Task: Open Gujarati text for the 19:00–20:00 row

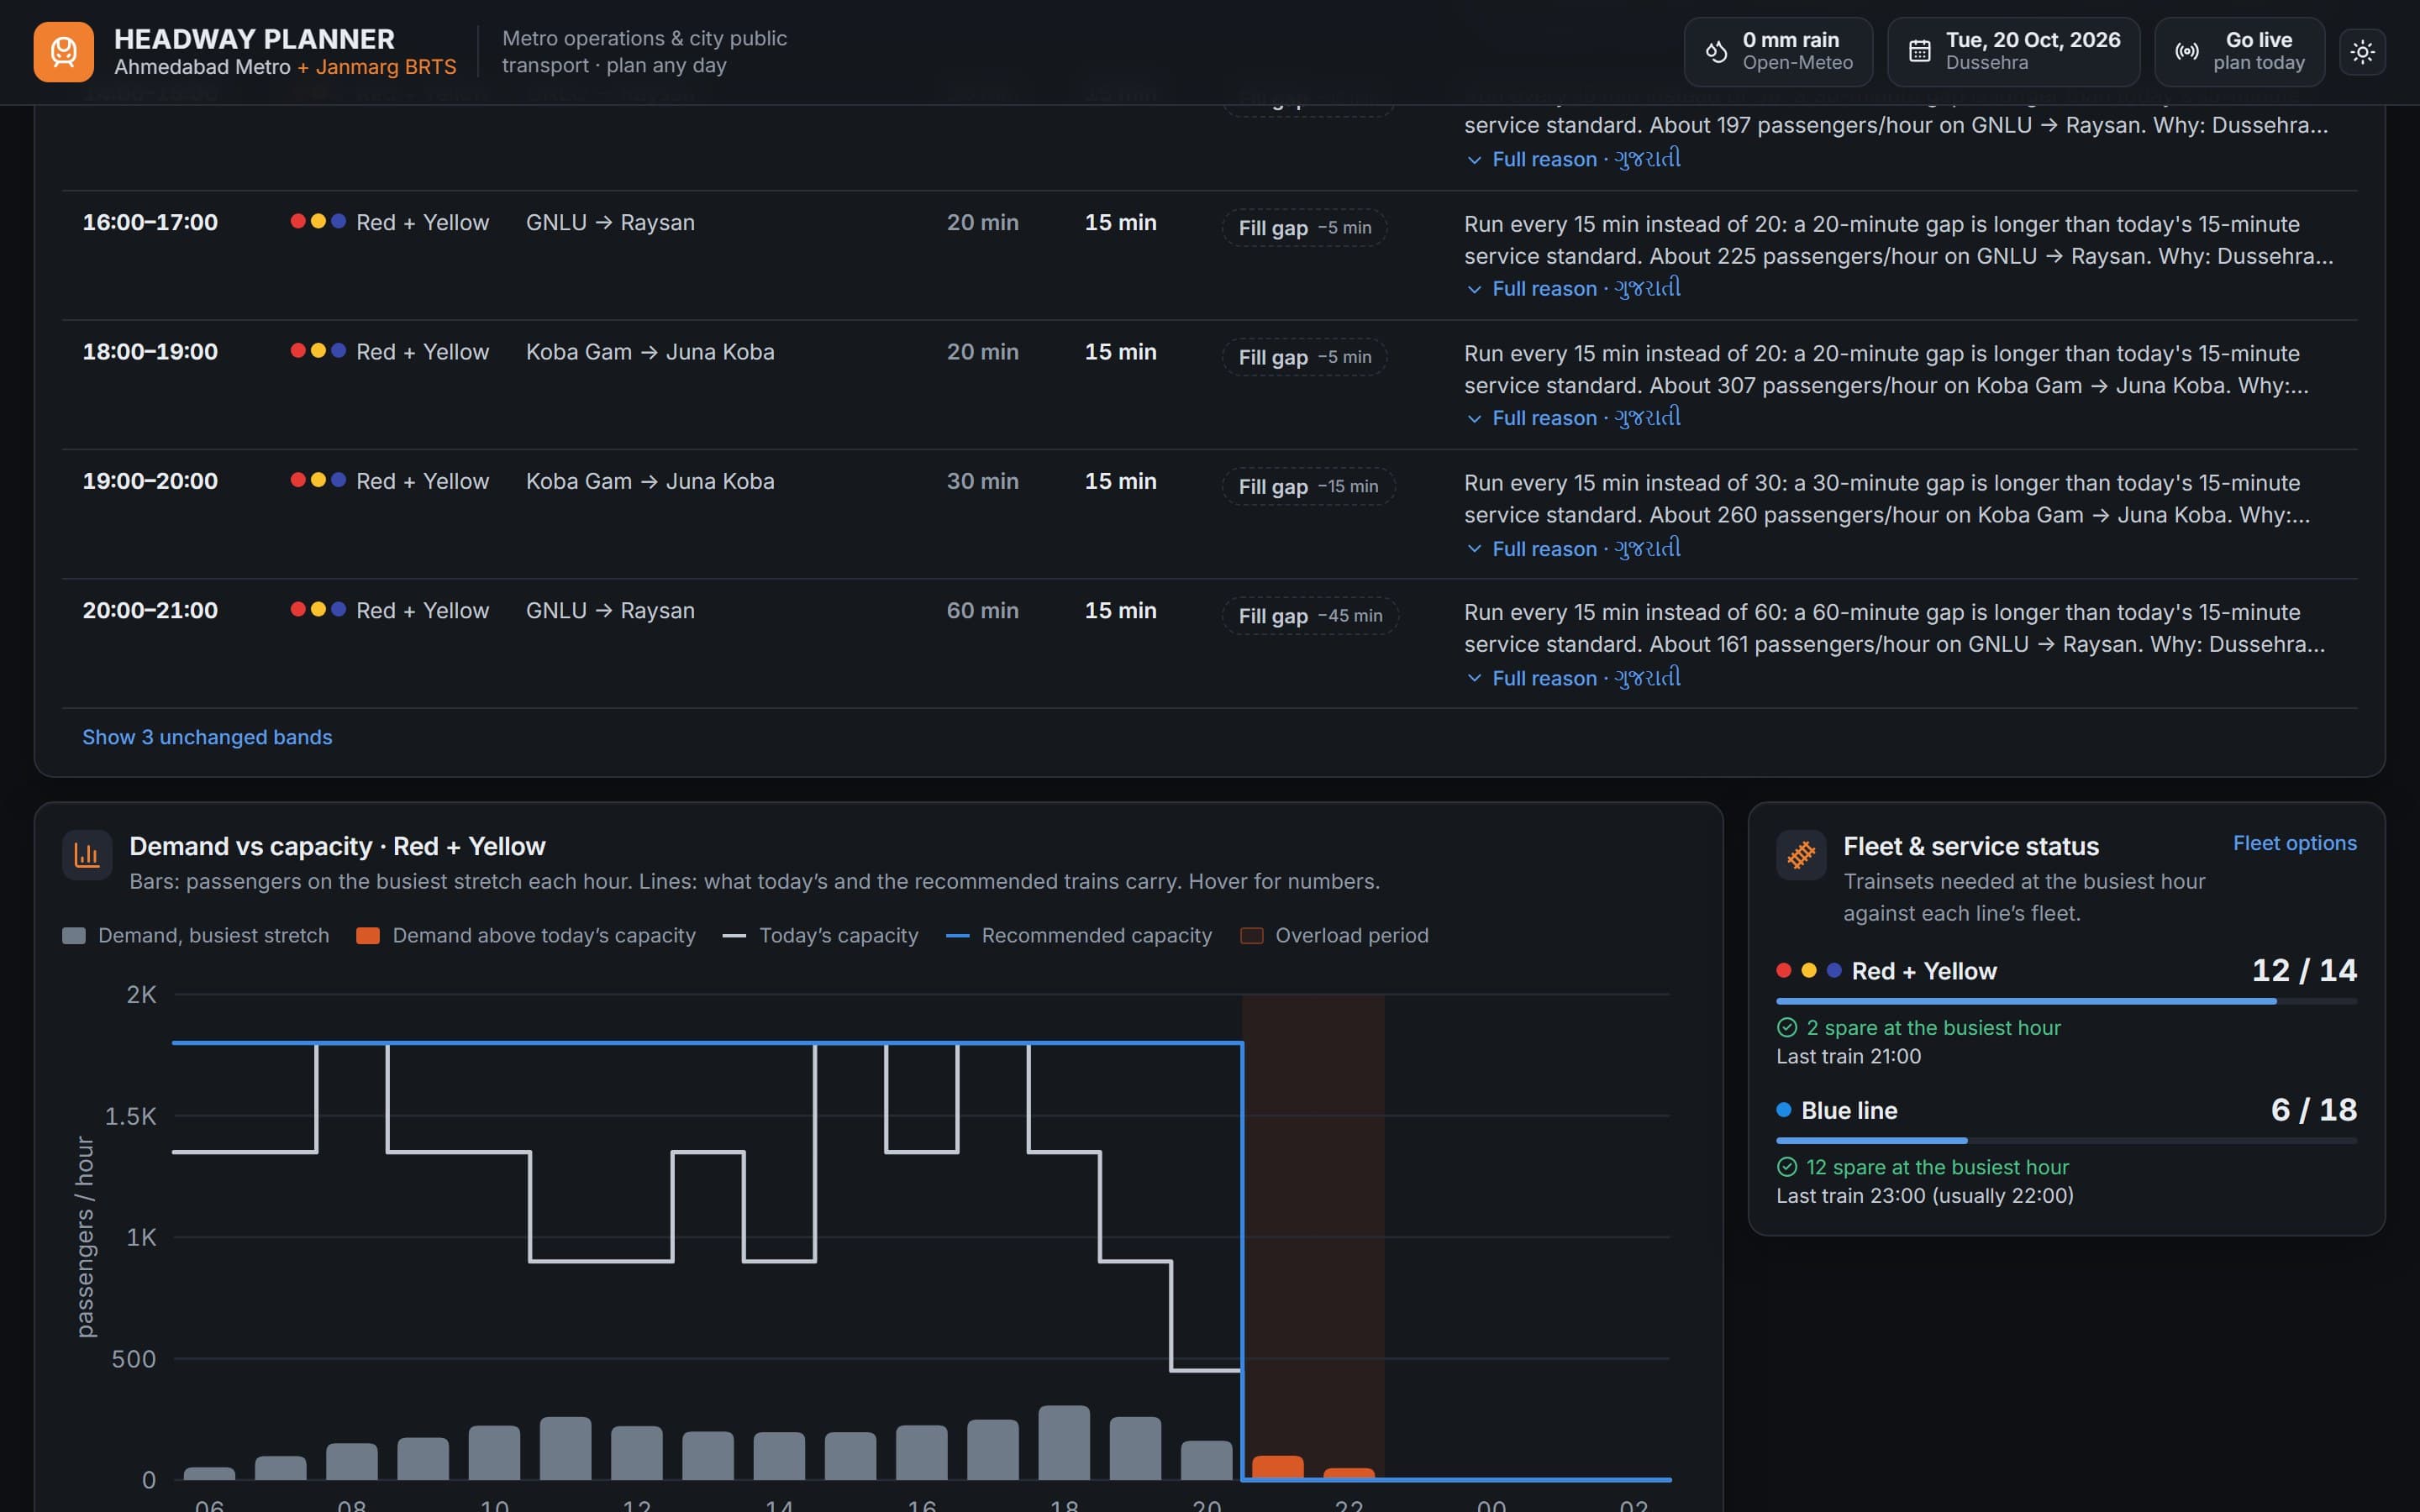Action: (x=1648, y=548)
